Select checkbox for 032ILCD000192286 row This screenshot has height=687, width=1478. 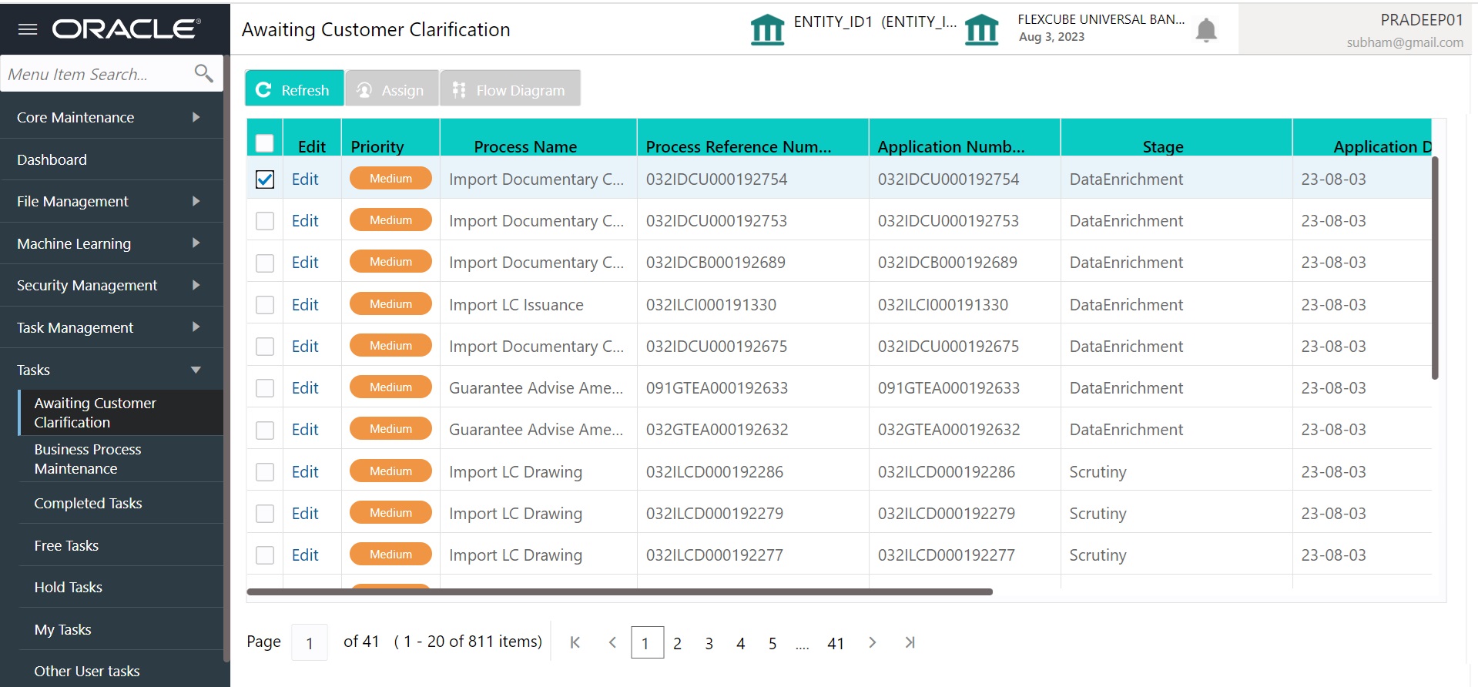tap(264, 472)
